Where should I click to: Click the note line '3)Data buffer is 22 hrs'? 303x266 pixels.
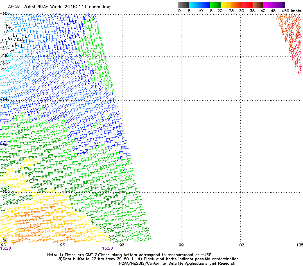pyautogui.click(x=148, y=259)
